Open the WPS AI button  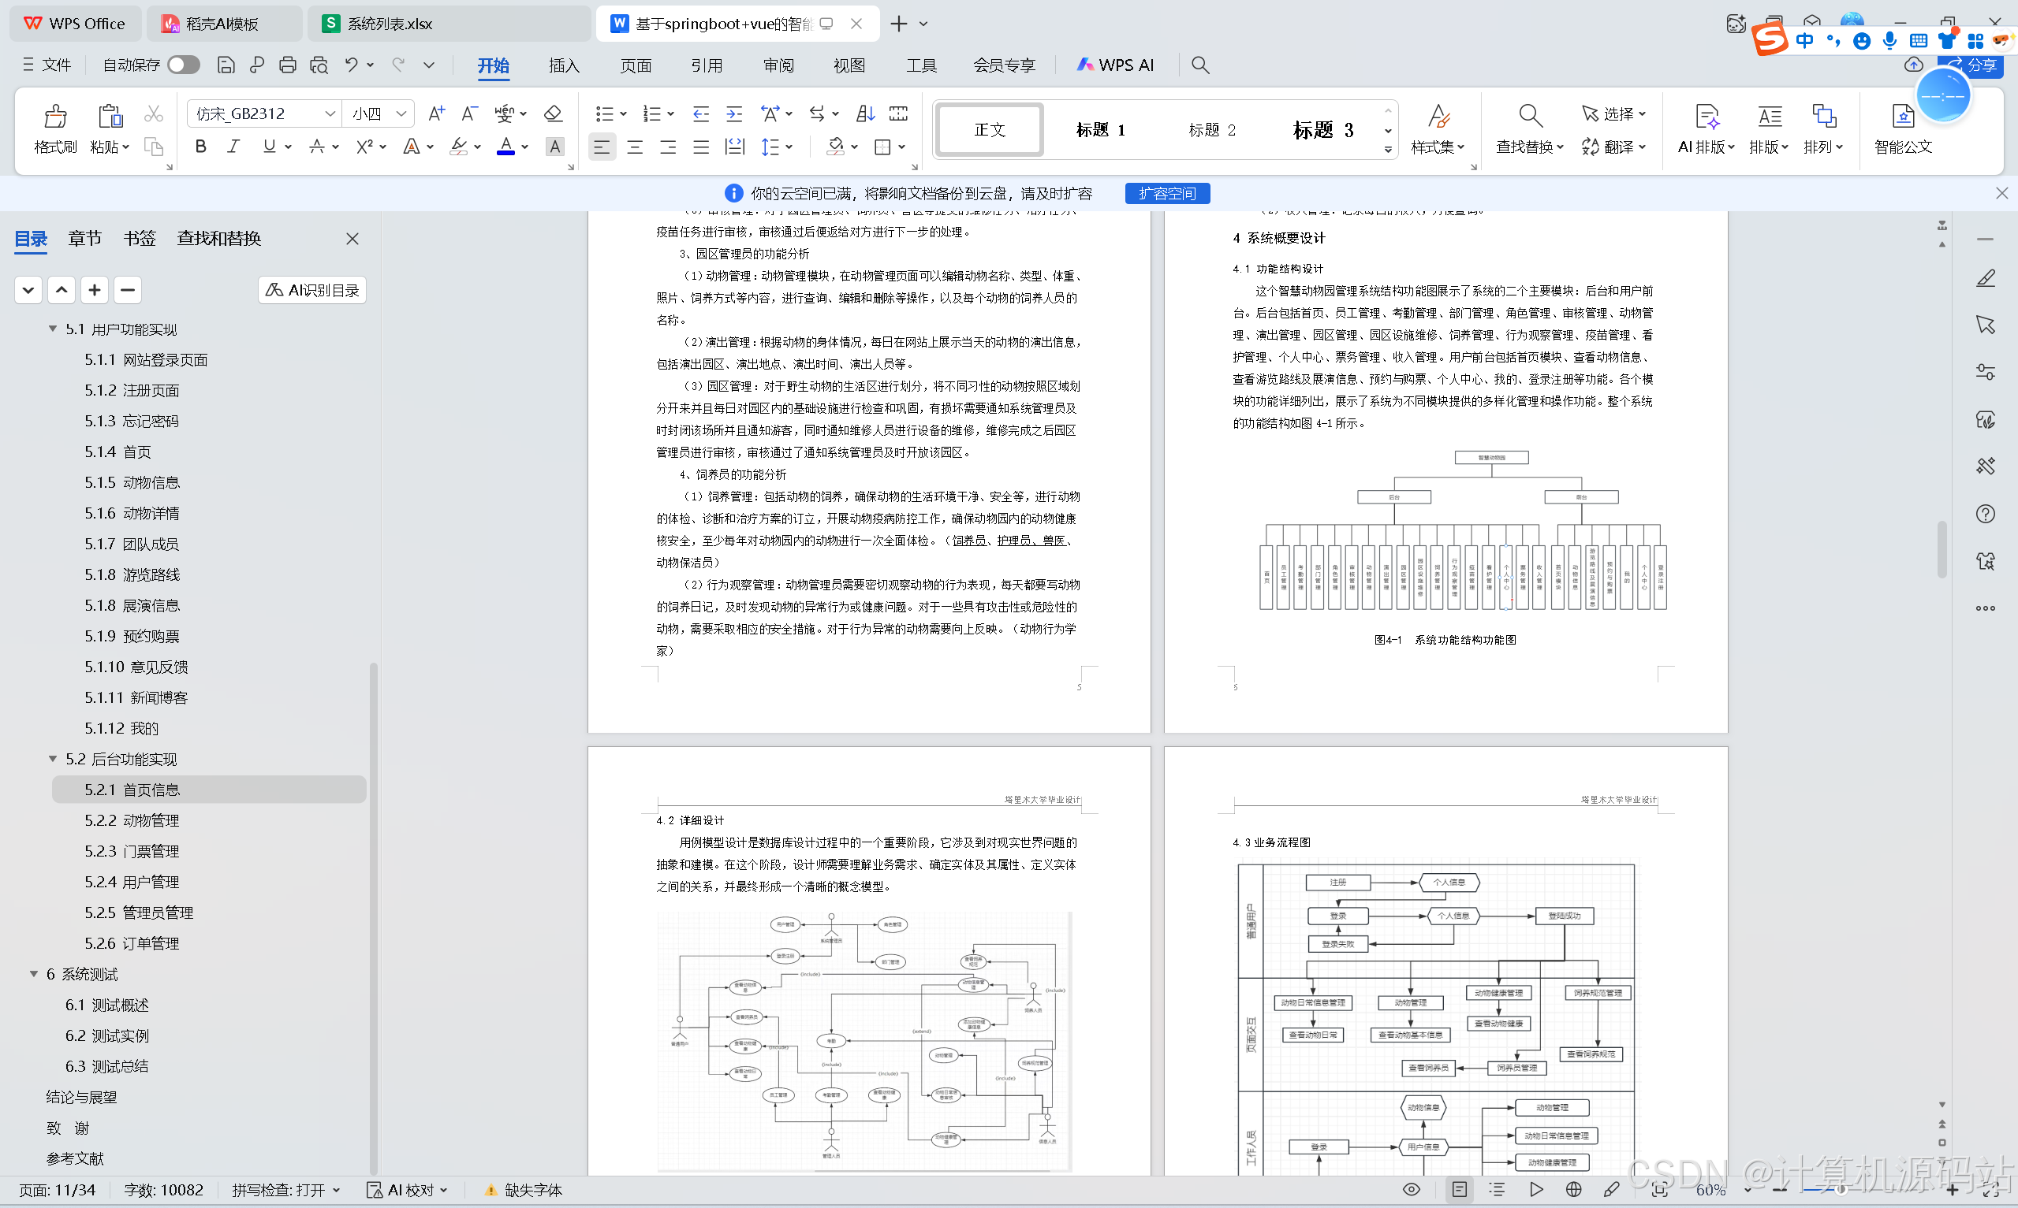click(1115, 65)
